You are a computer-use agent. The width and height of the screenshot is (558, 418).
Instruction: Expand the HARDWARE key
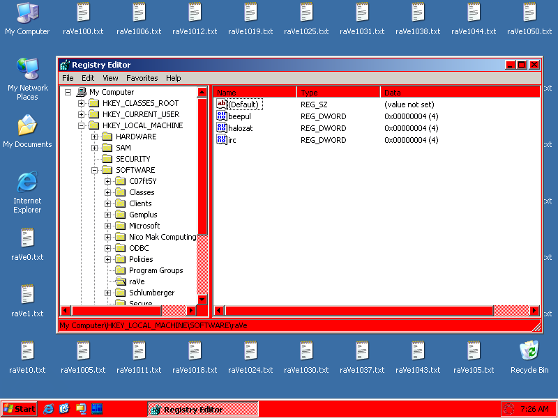tap(94, 137)
